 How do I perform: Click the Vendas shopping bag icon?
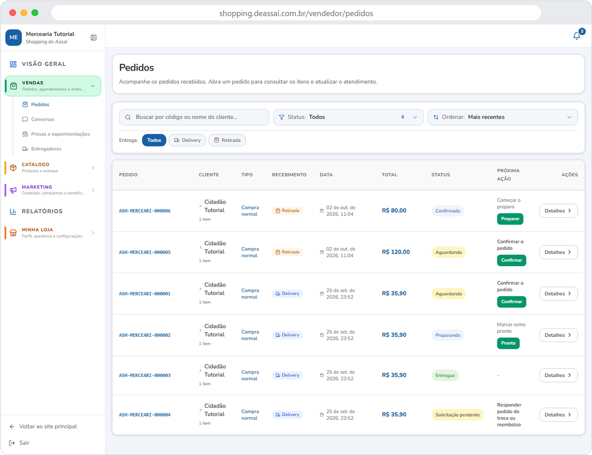coord(14,86)
